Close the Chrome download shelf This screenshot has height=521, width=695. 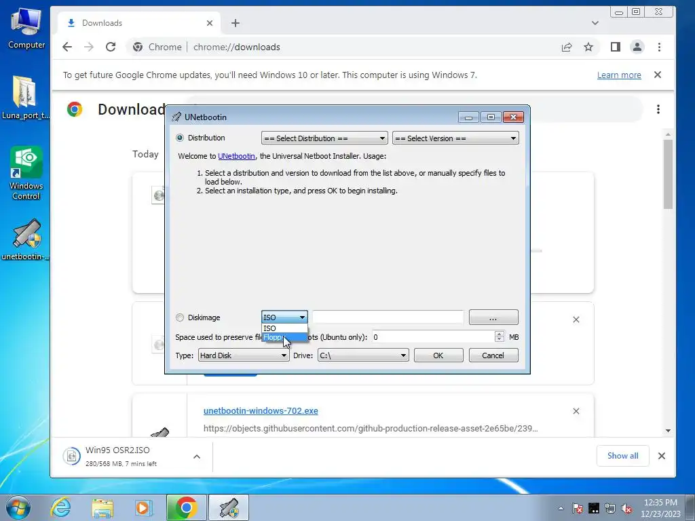click(x=661, y=456)
